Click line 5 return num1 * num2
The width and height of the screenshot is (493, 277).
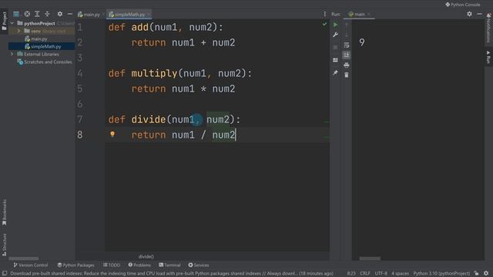click(183, 88)
